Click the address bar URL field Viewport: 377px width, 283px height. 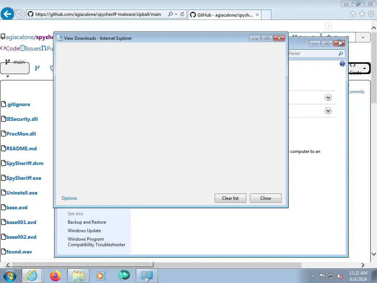[98, 14]
